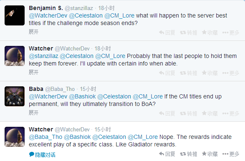Open Baba's avatar picture
The height and width of the screenshot is (161, 245).
pos(15,96)
